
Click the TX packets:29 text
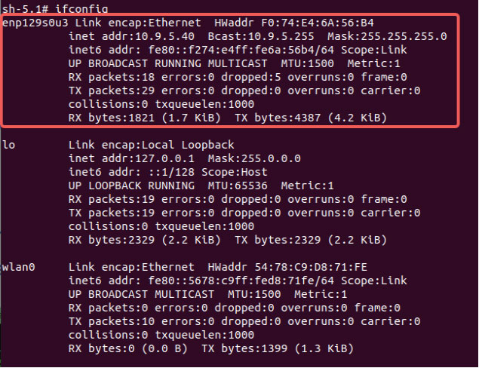(x=112, y=90)
